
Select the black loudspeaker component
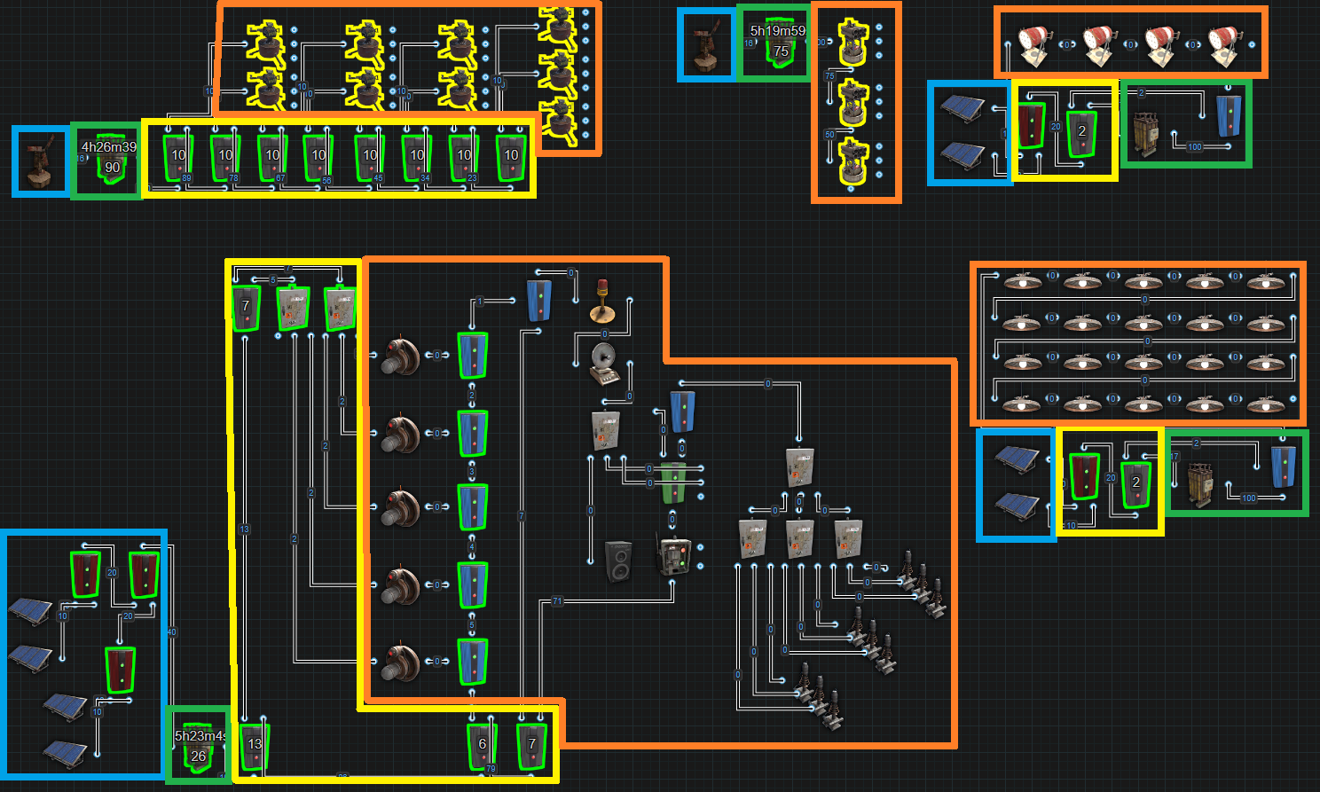coord(618,561)
